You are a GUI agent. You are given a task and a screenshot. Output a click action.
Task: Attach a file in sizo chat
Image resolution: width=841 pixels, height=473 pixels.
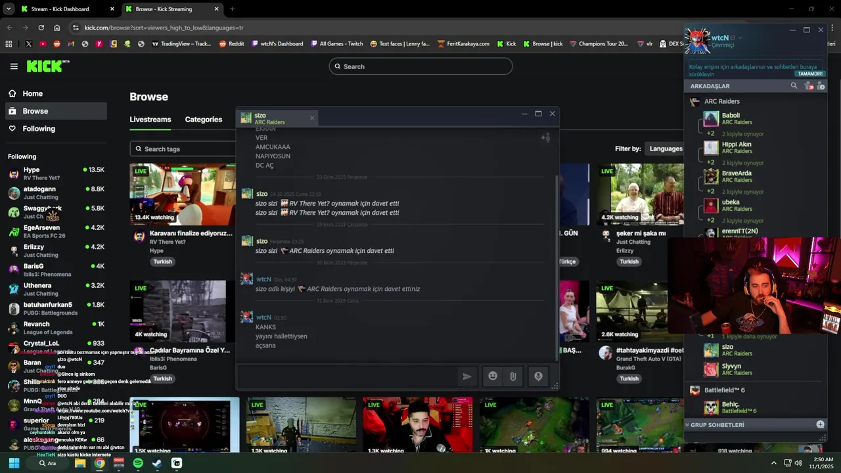[x=512, y=376]
